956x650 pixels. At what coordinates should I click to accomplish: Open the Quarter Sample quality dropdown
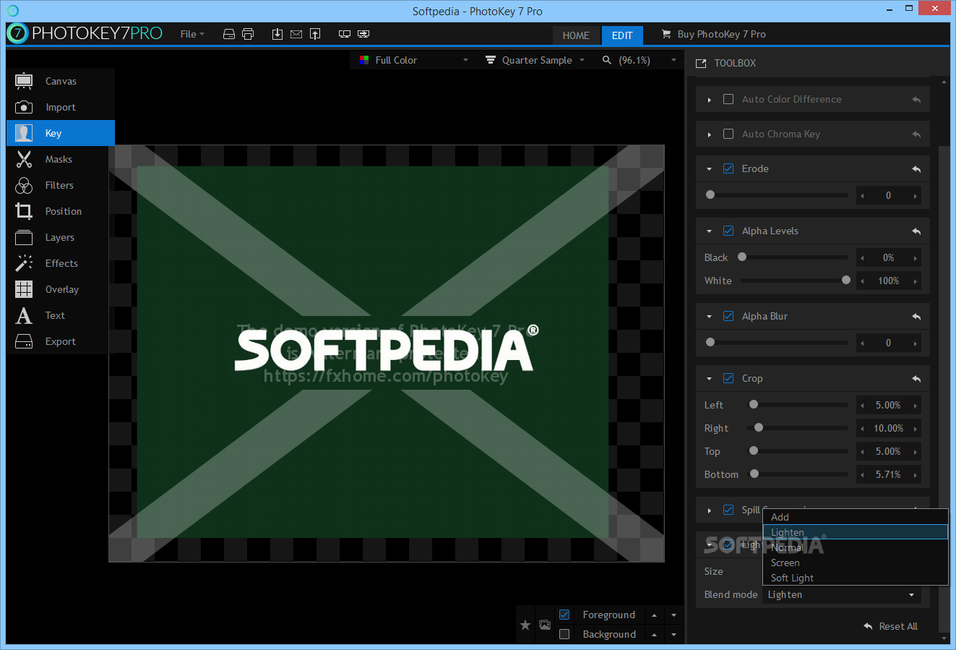click(535, 60)
